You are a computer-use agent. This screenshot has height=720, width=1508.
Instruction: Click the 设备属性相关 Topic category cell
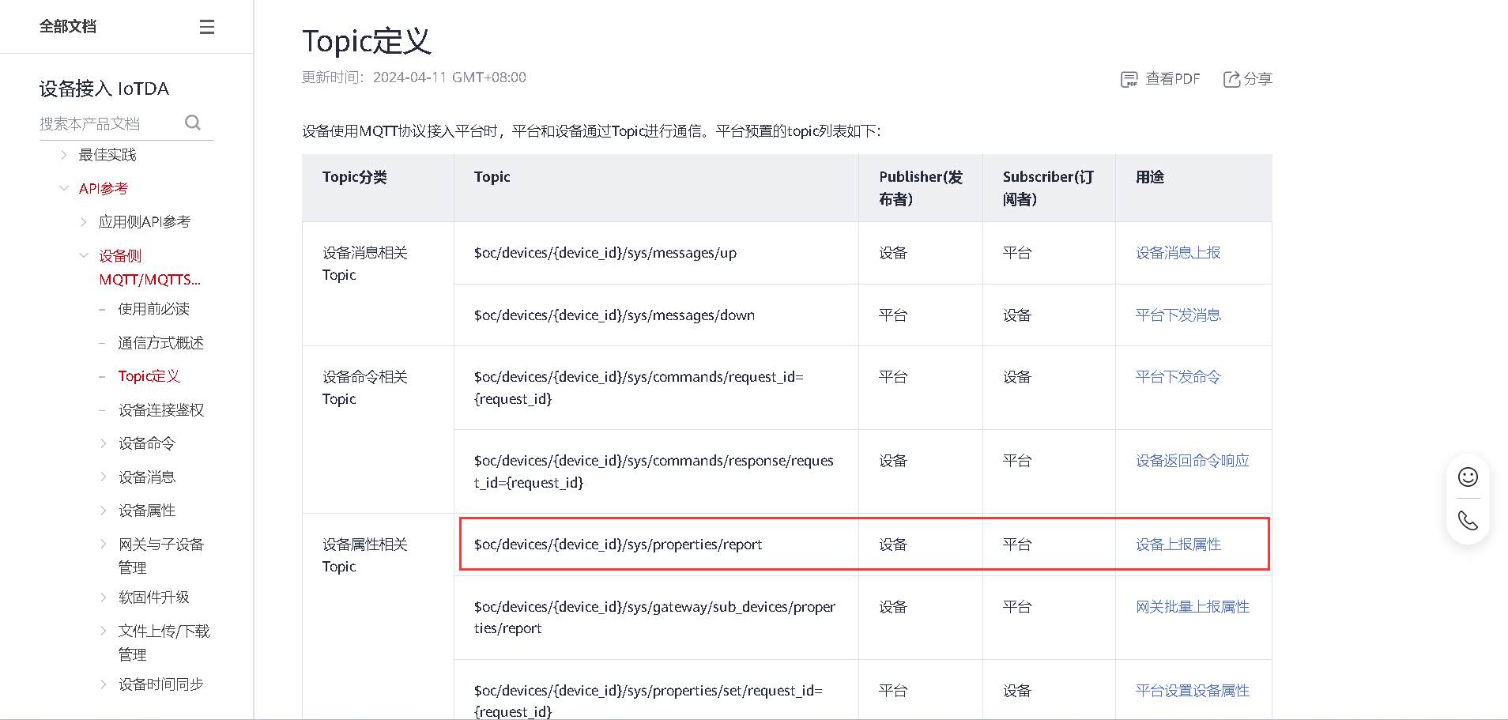coord(378,616)
